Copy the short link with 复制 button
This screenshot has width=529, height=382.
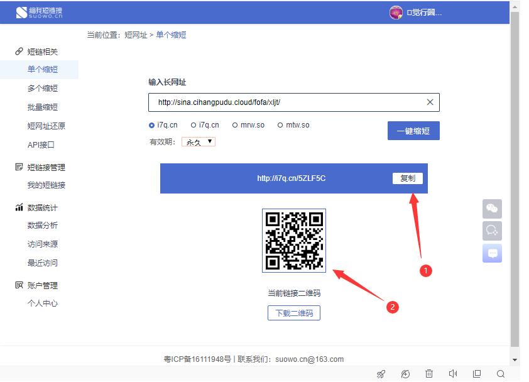[x=408, y=178]
